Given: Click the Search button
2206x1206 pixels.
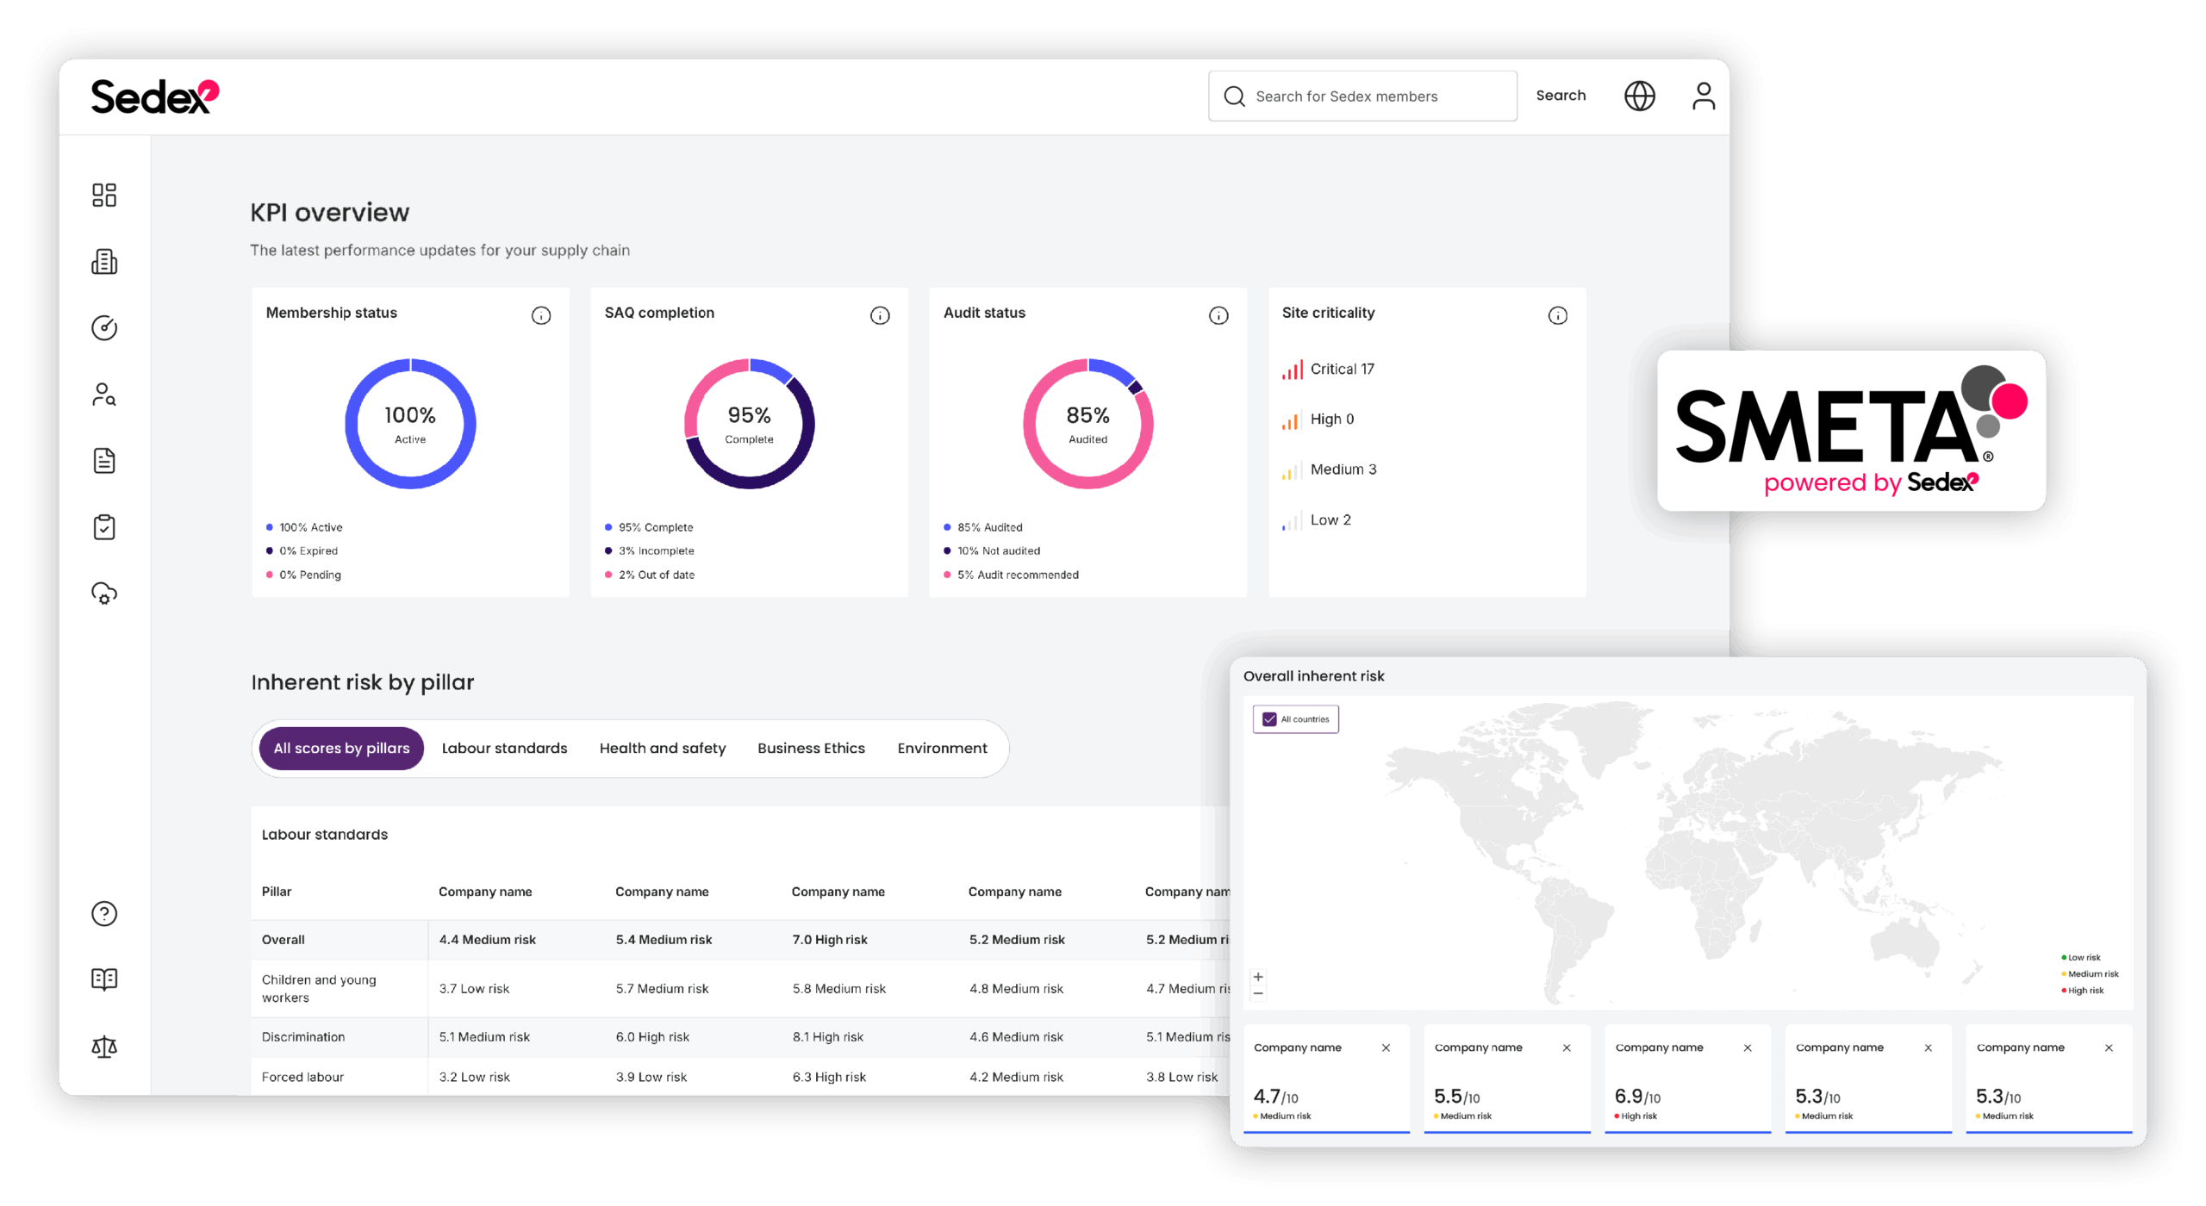Looking at the screenshot, I should click(x=1561, y=96).
